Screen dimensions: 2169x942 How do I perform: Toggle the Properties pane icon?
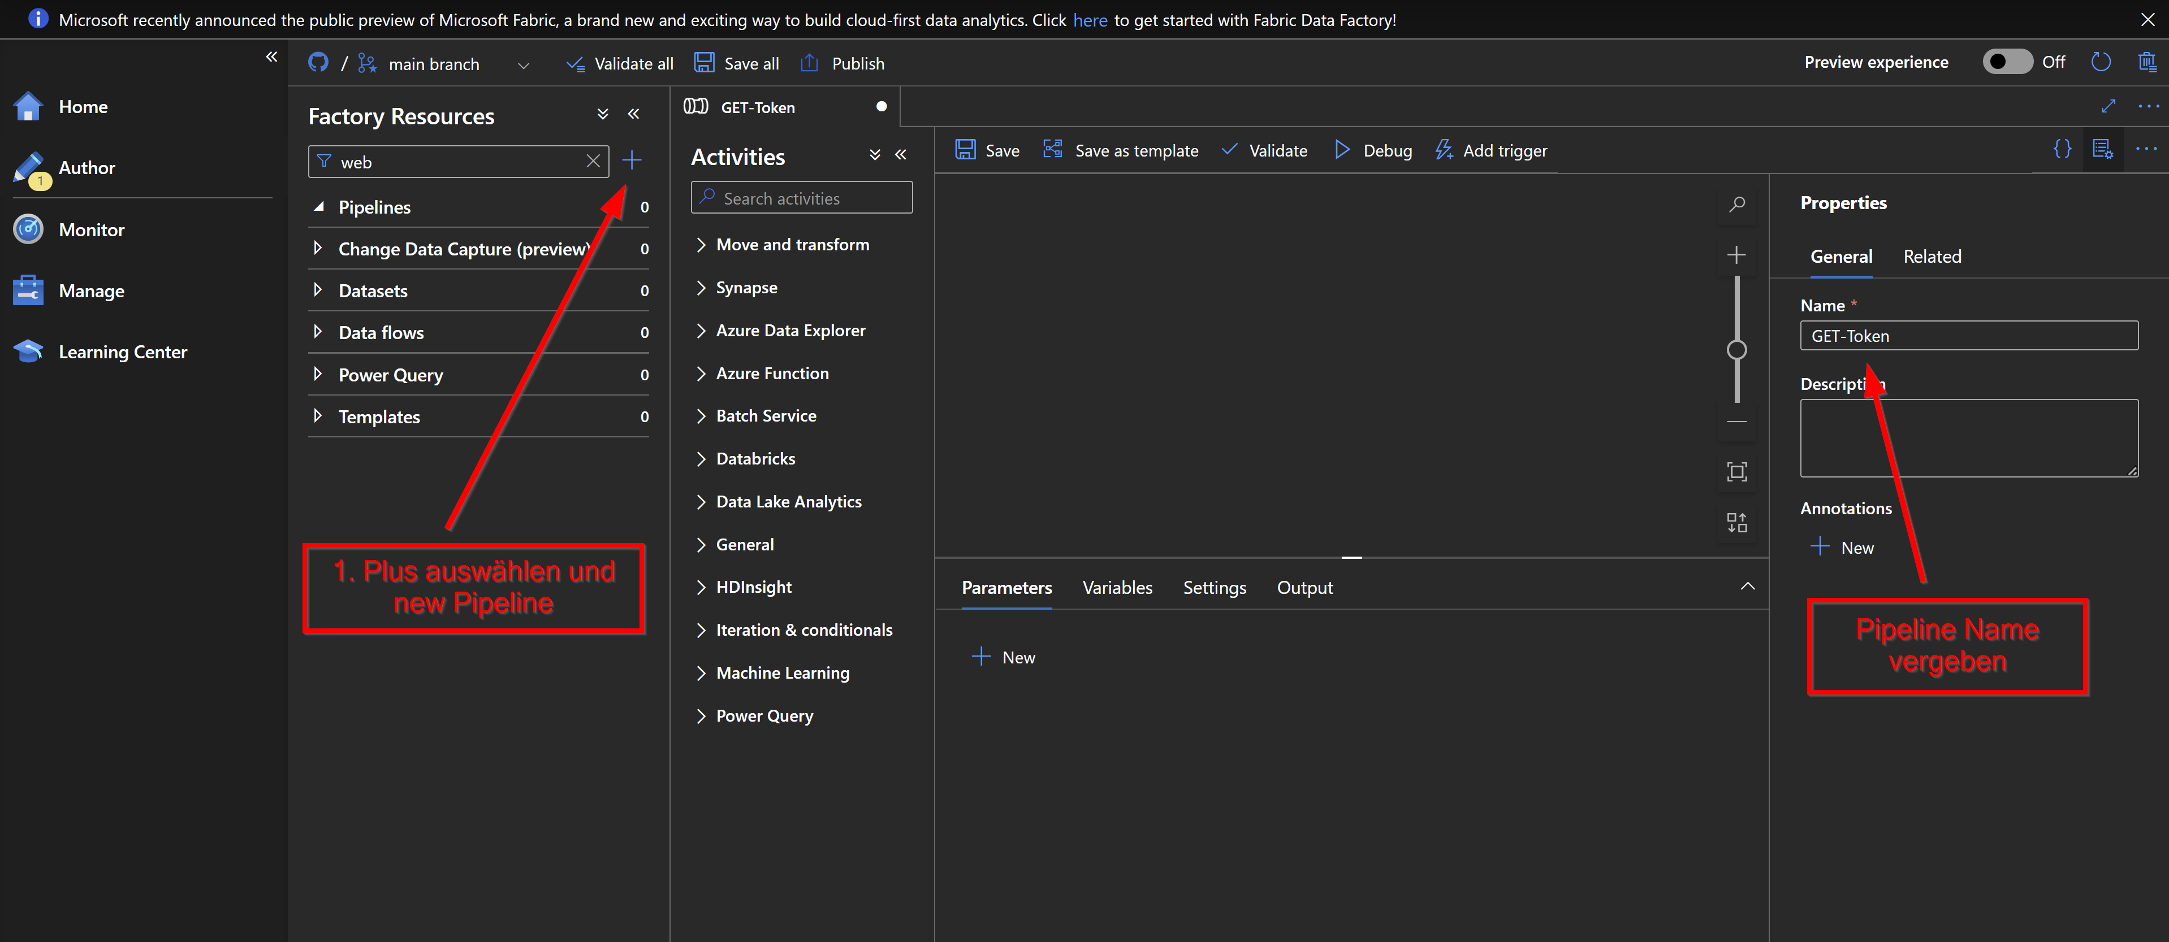(2102, 149)
